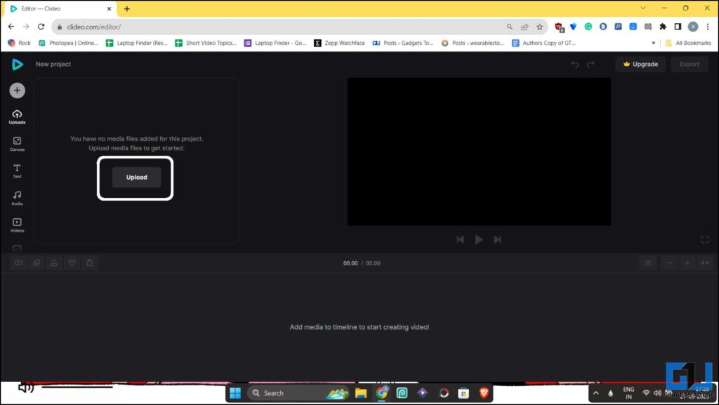This screenshot has height=405, width=719.
Task: Click the undo icon
Action: pos(574,64)
